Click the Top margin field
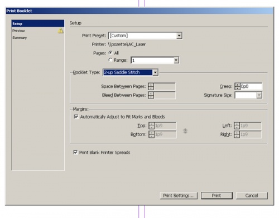The image size is (279, 218). (165, 126)
